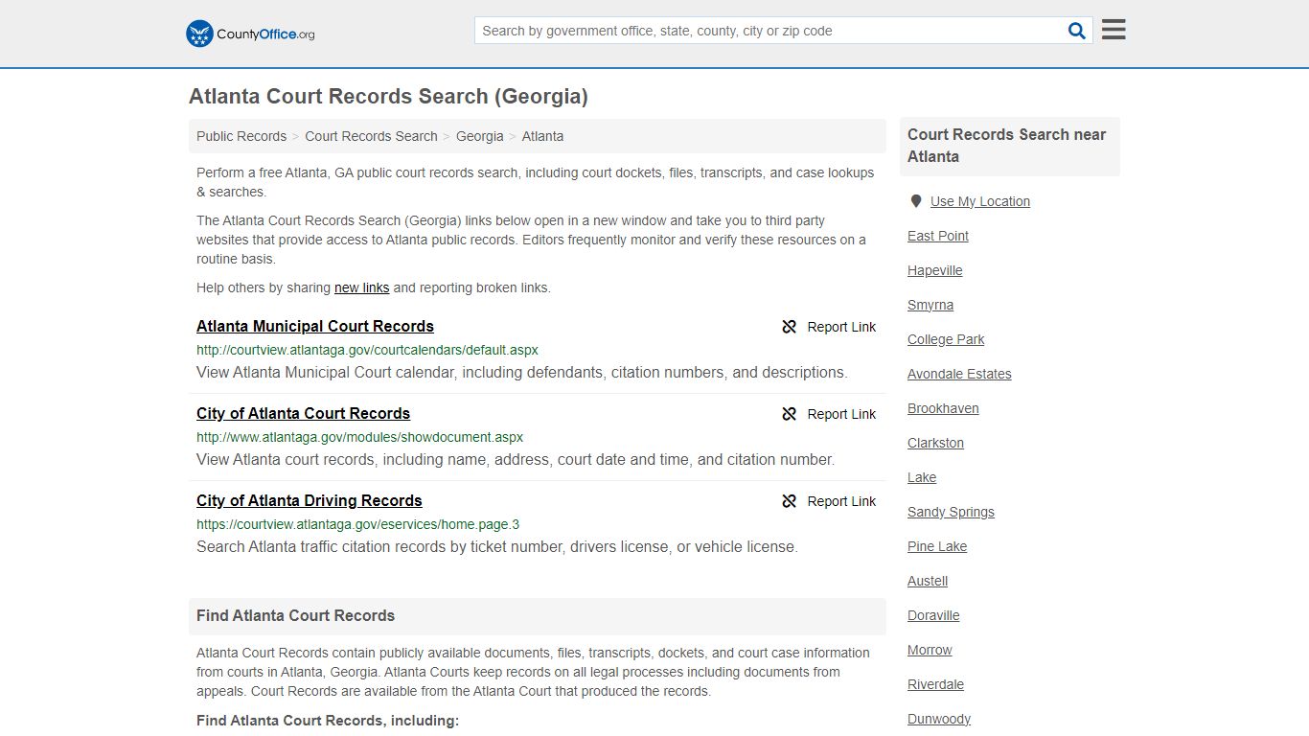This screenshot has height=736, width=1309.
Task: Open Brookhaven court records
Action: [x=943, y=408]
